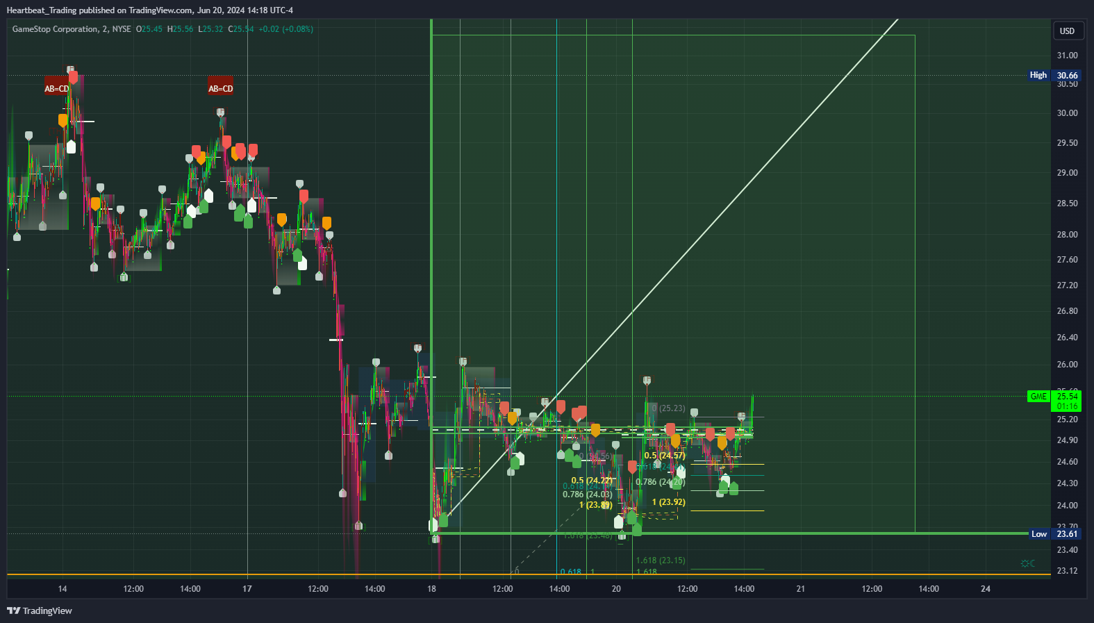Click the USD currency button

pyautogui.click(x=1067, y=31)
